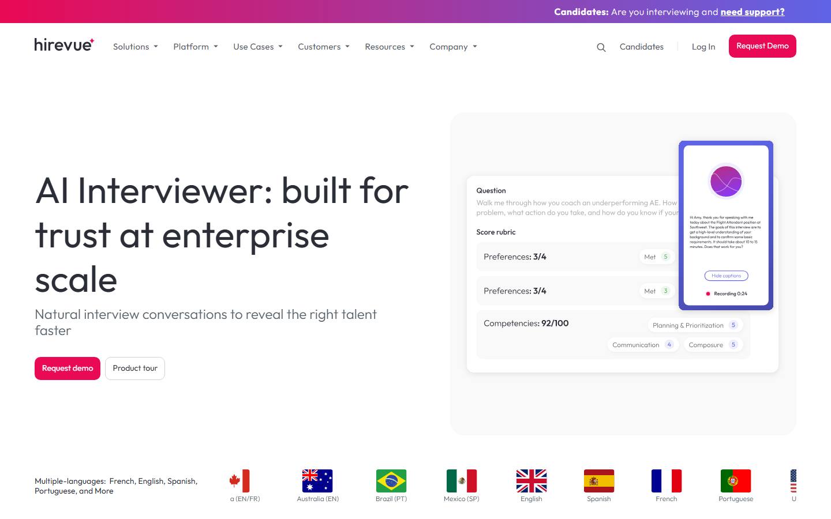Click the 'Competencies: 92/100' score text
The width and height of the screenshot is (831, 519).
point(526,324)
